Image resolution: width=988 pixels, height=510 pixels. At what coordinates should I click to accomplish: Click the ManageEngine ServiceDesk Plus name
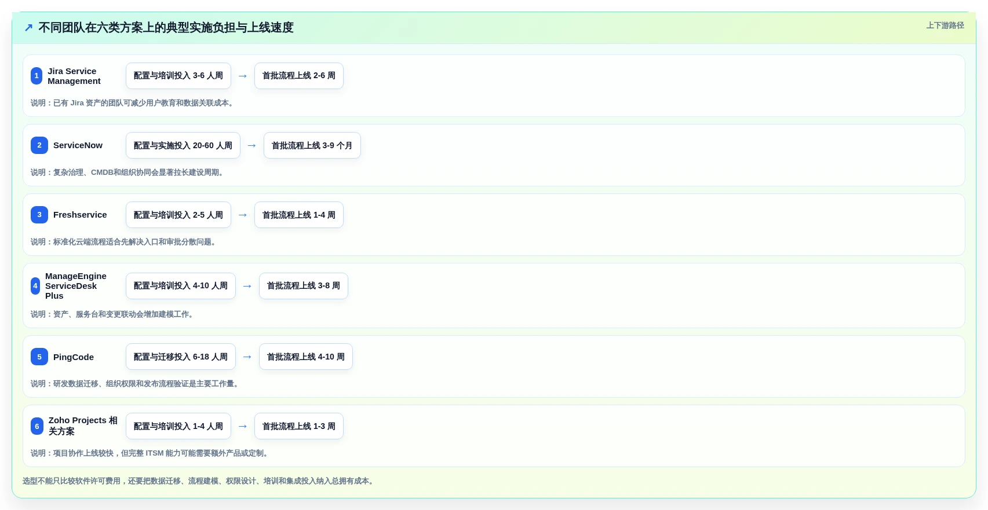tap(76, 286)
